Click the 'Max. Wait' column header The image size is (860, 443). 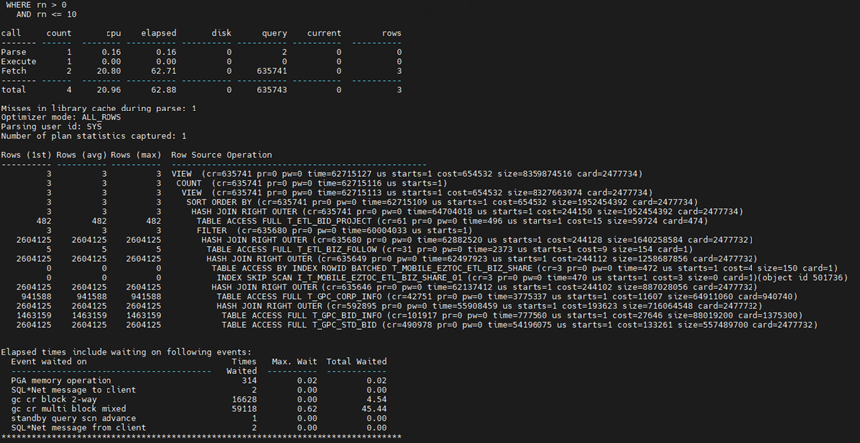(294, 361)
